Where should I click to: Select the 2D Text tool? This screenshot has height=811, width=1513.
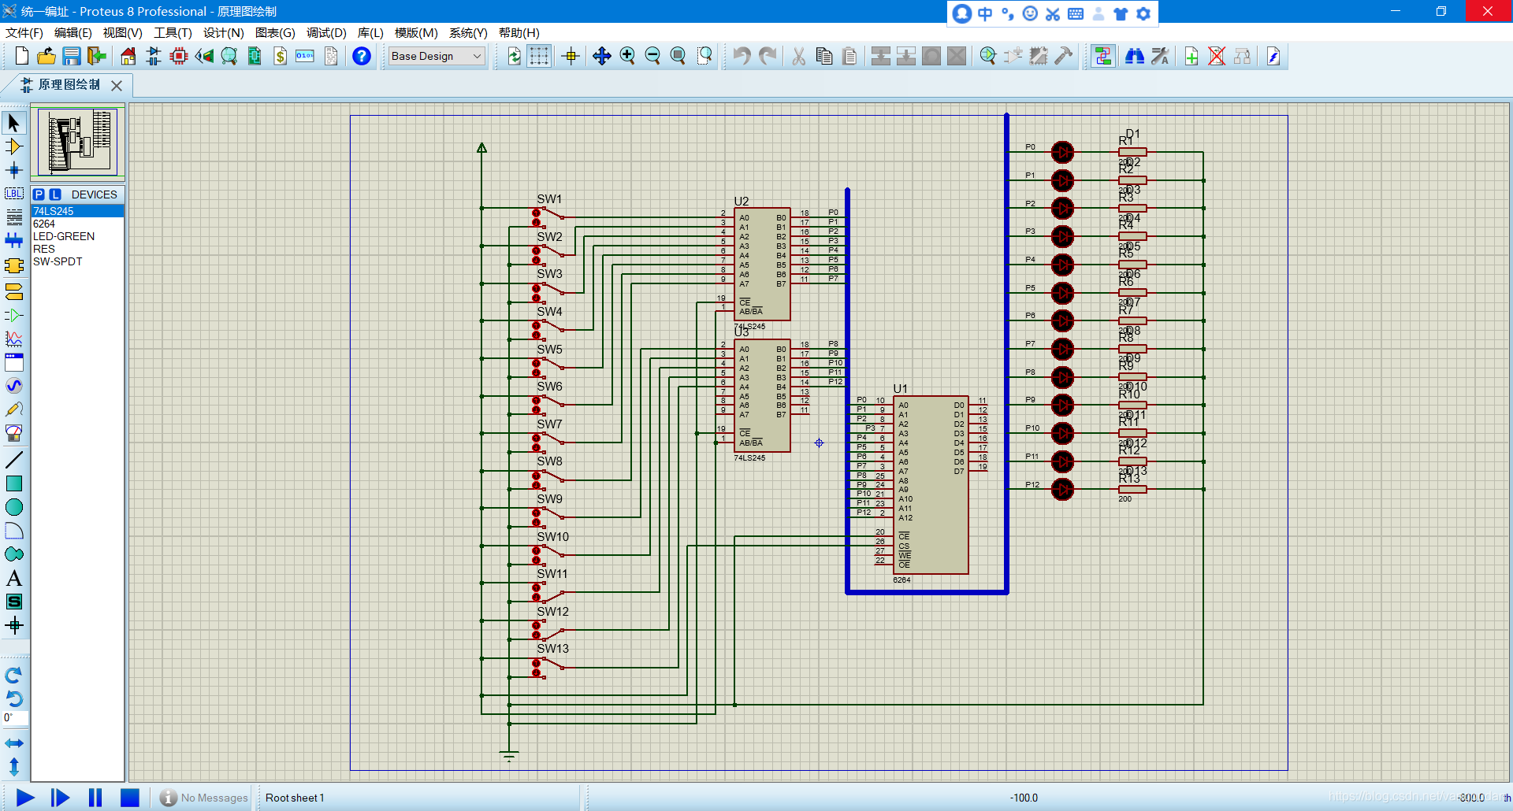(x=14, y=578)
